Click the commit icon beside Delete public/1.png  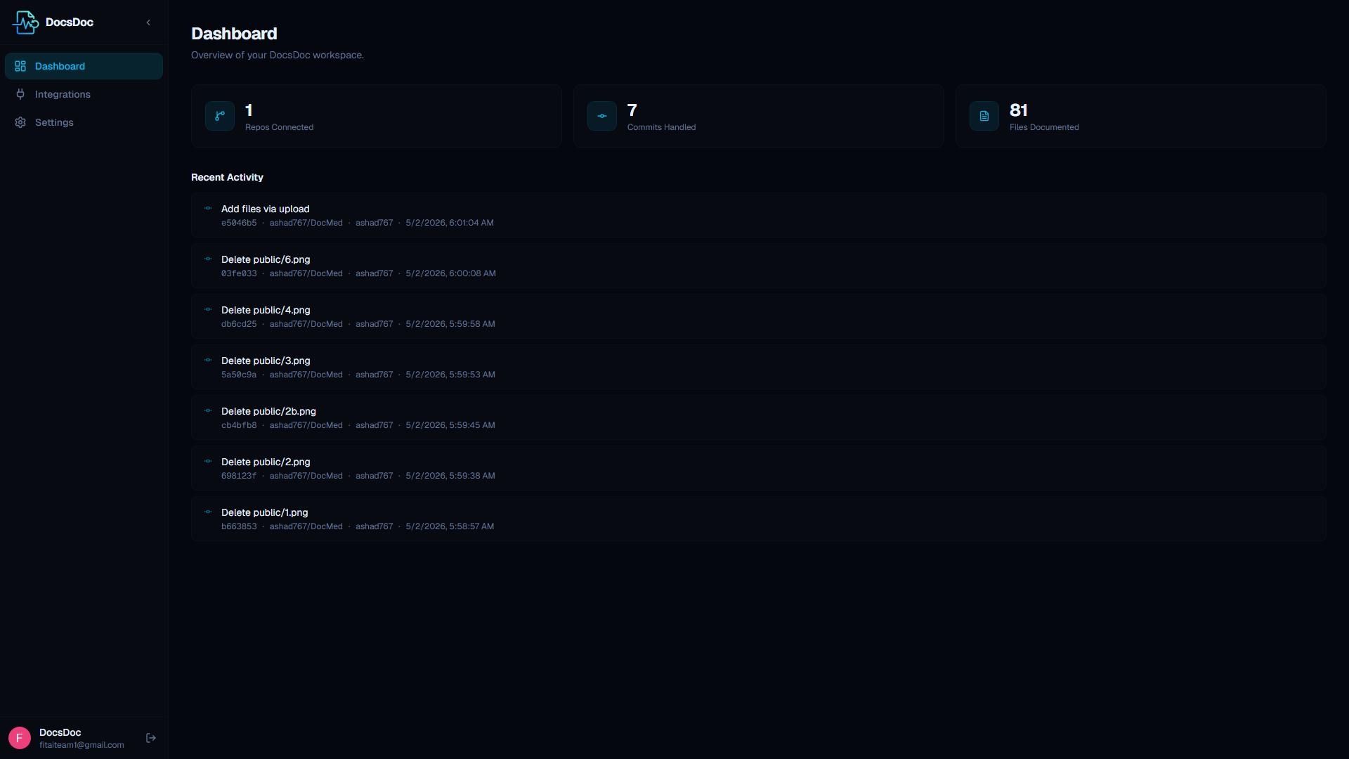click(x=208, y=512)
